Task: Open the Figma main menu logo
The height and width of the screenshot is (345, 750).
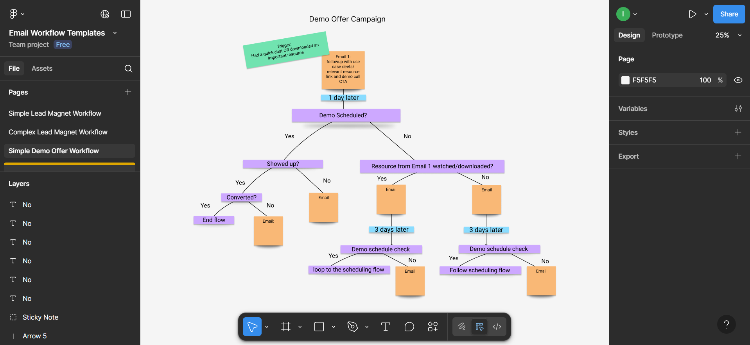Action: (x=13, y=14)
